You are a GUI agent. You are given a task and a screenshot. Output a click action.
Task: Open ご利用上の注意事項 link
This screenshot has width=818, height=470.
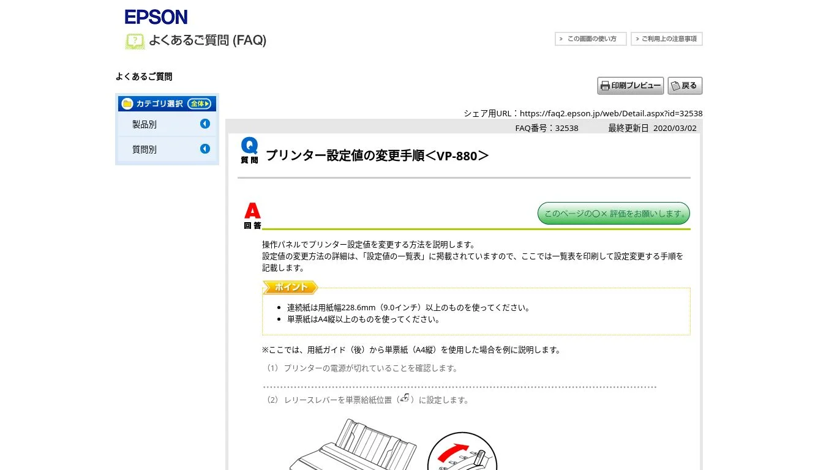[x=667, y=39]
